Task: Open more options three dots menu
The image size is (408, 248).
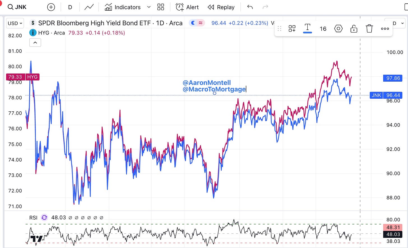Action: (x=385, y=29)
